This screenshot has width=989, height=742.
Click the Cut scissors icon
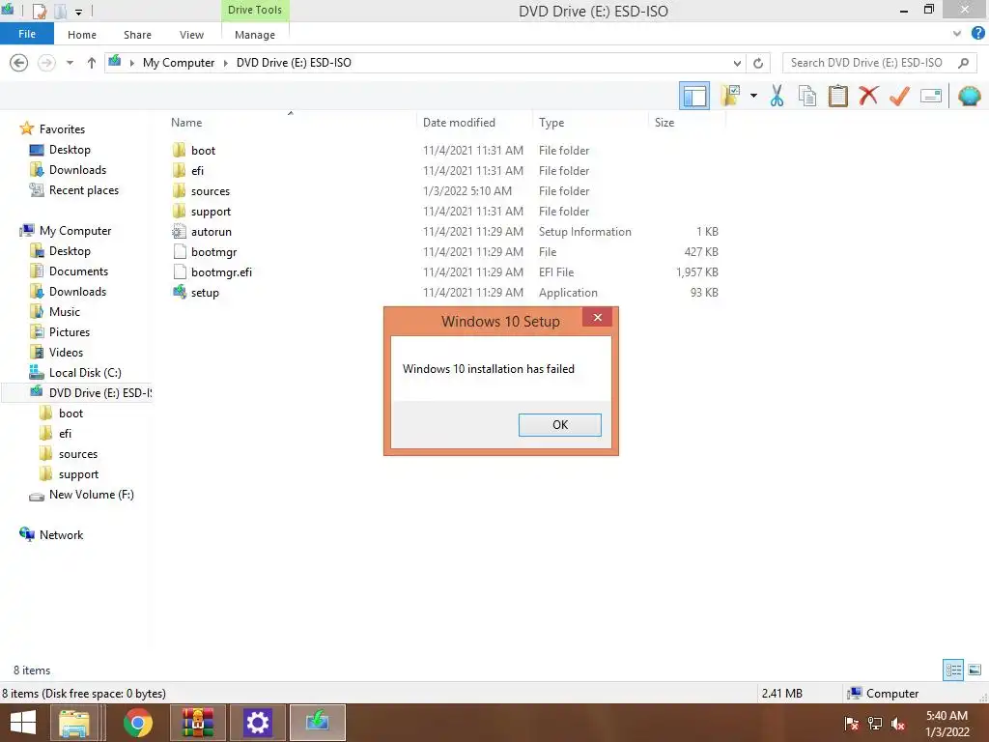(x=777, y=96)
